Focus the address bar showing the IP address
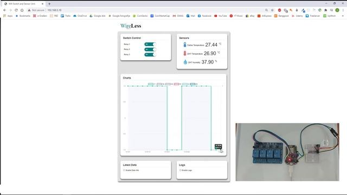Image resolution: width=347 pixels, height=195 pixels. pyautogui.click(x=54, y=10)
